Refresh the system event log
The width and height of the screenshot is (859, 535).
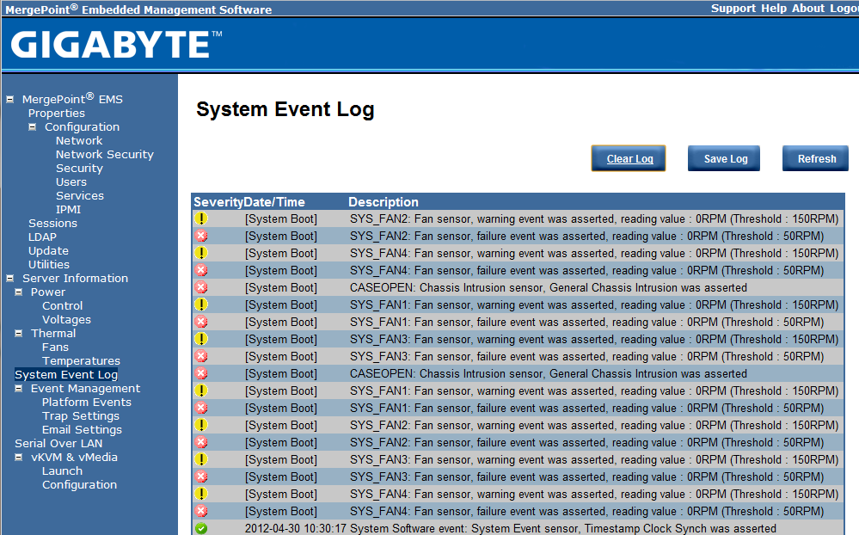point(816,158)
